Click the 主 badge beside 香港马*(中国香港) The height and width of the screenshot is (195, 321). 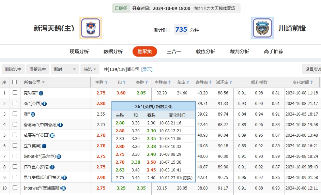[60, 125]
